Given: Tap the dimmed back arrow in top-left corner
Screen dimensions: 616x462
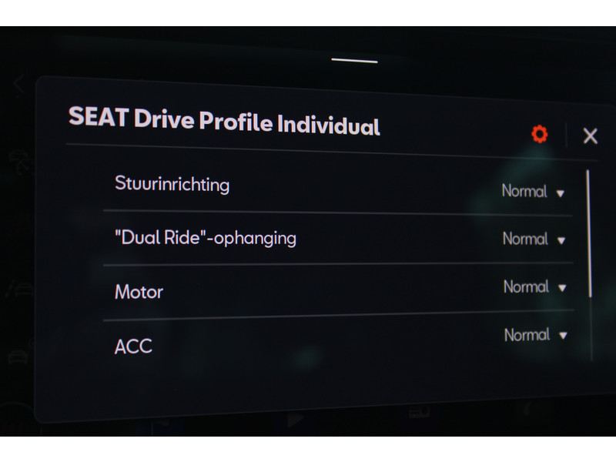Looking at the screenshot, I should [x=18, y=83].
